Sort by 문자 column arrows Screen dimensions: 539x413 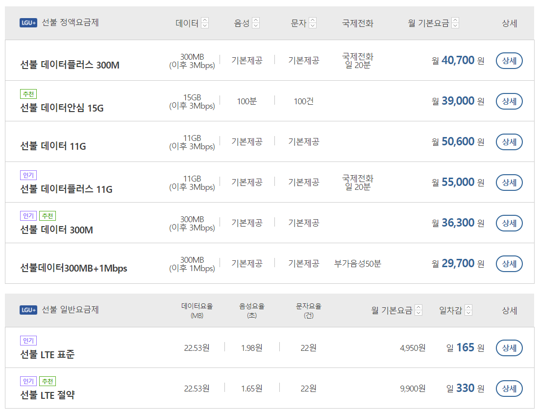[x=313, y=23]
